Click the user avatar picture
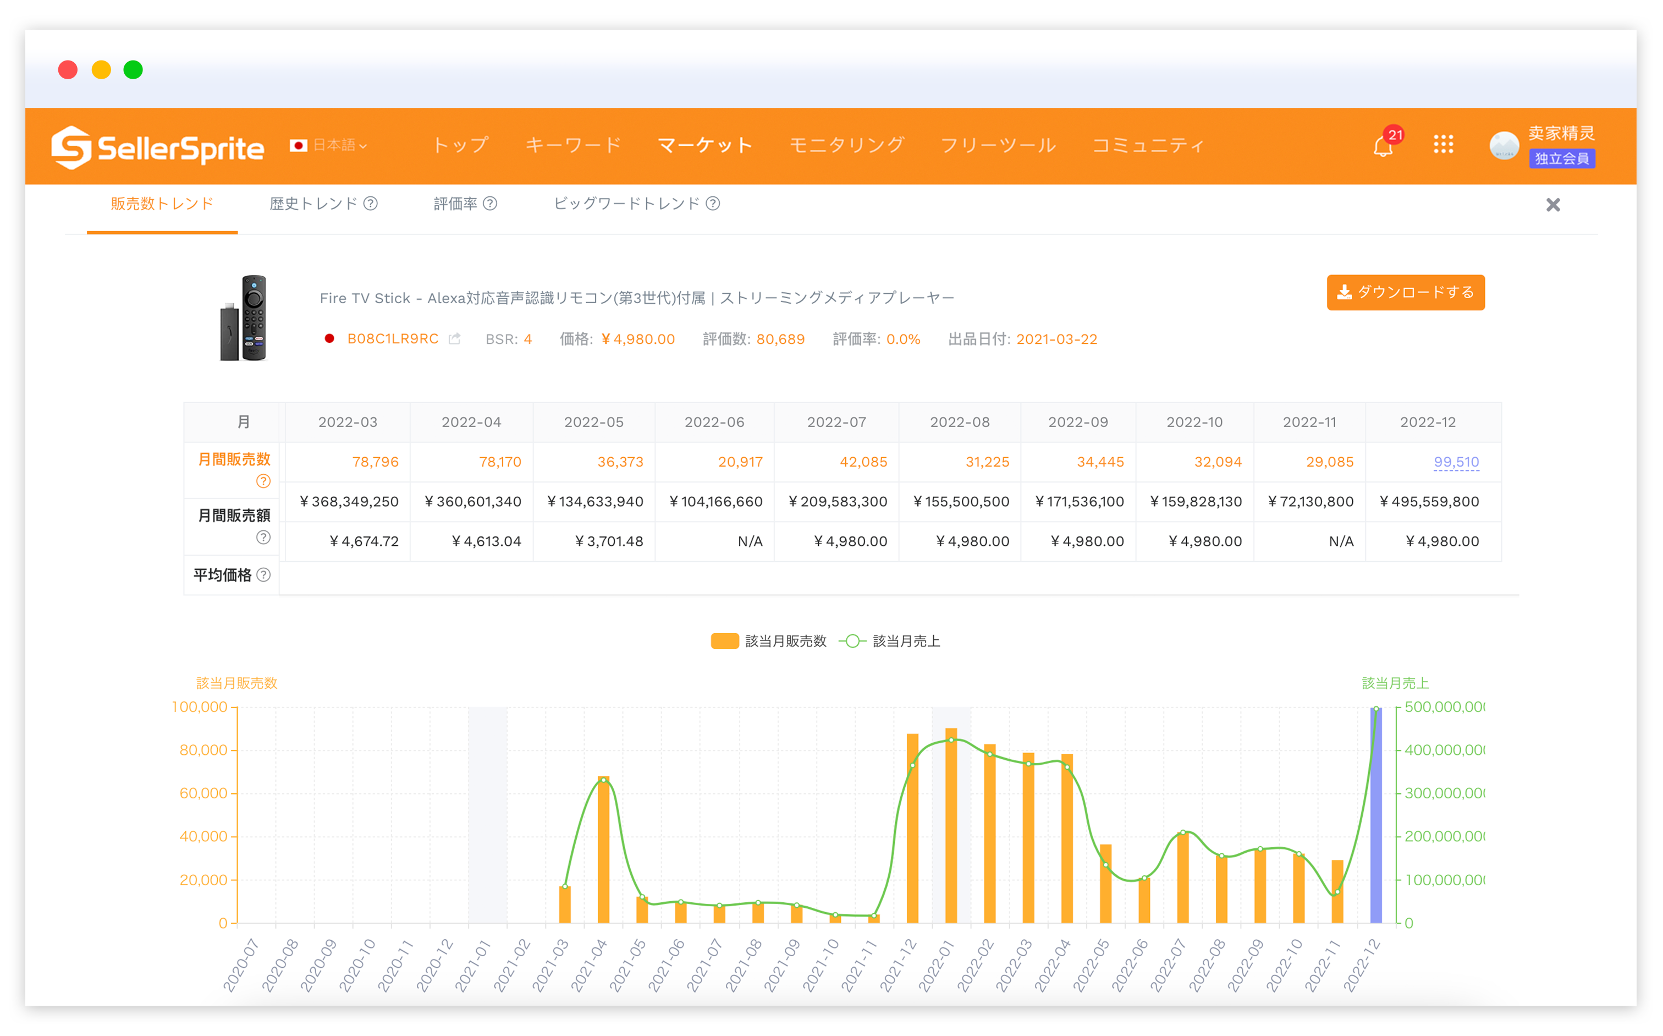Viewport: 1663px width, 1036px height. point(1504,145)
